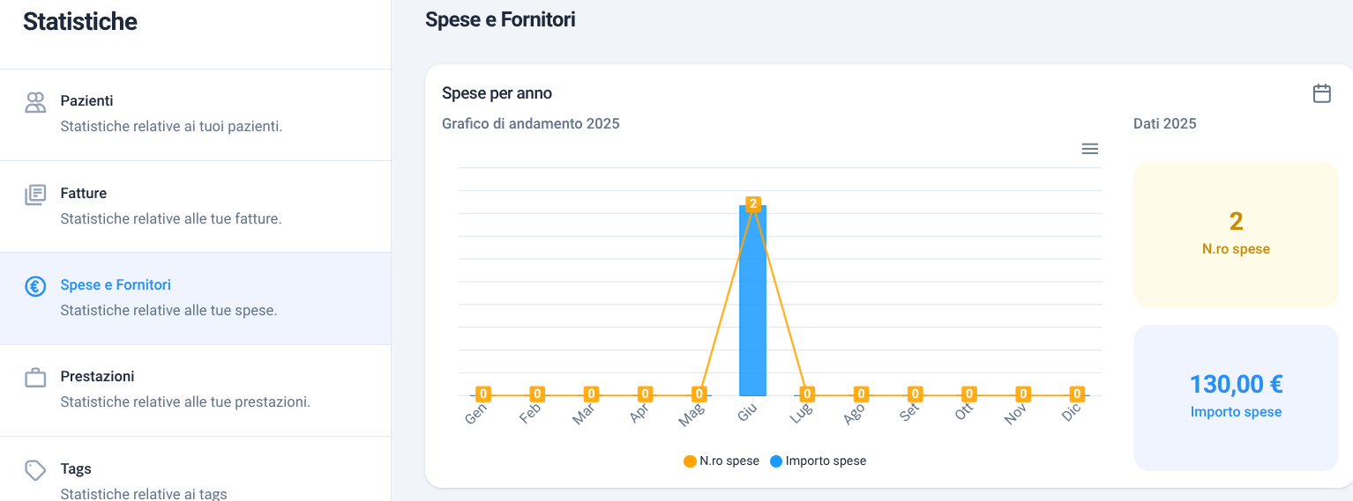Open the calendar year picker icon
This screenshot has width=1353, height=501.
click(1321, 93)
